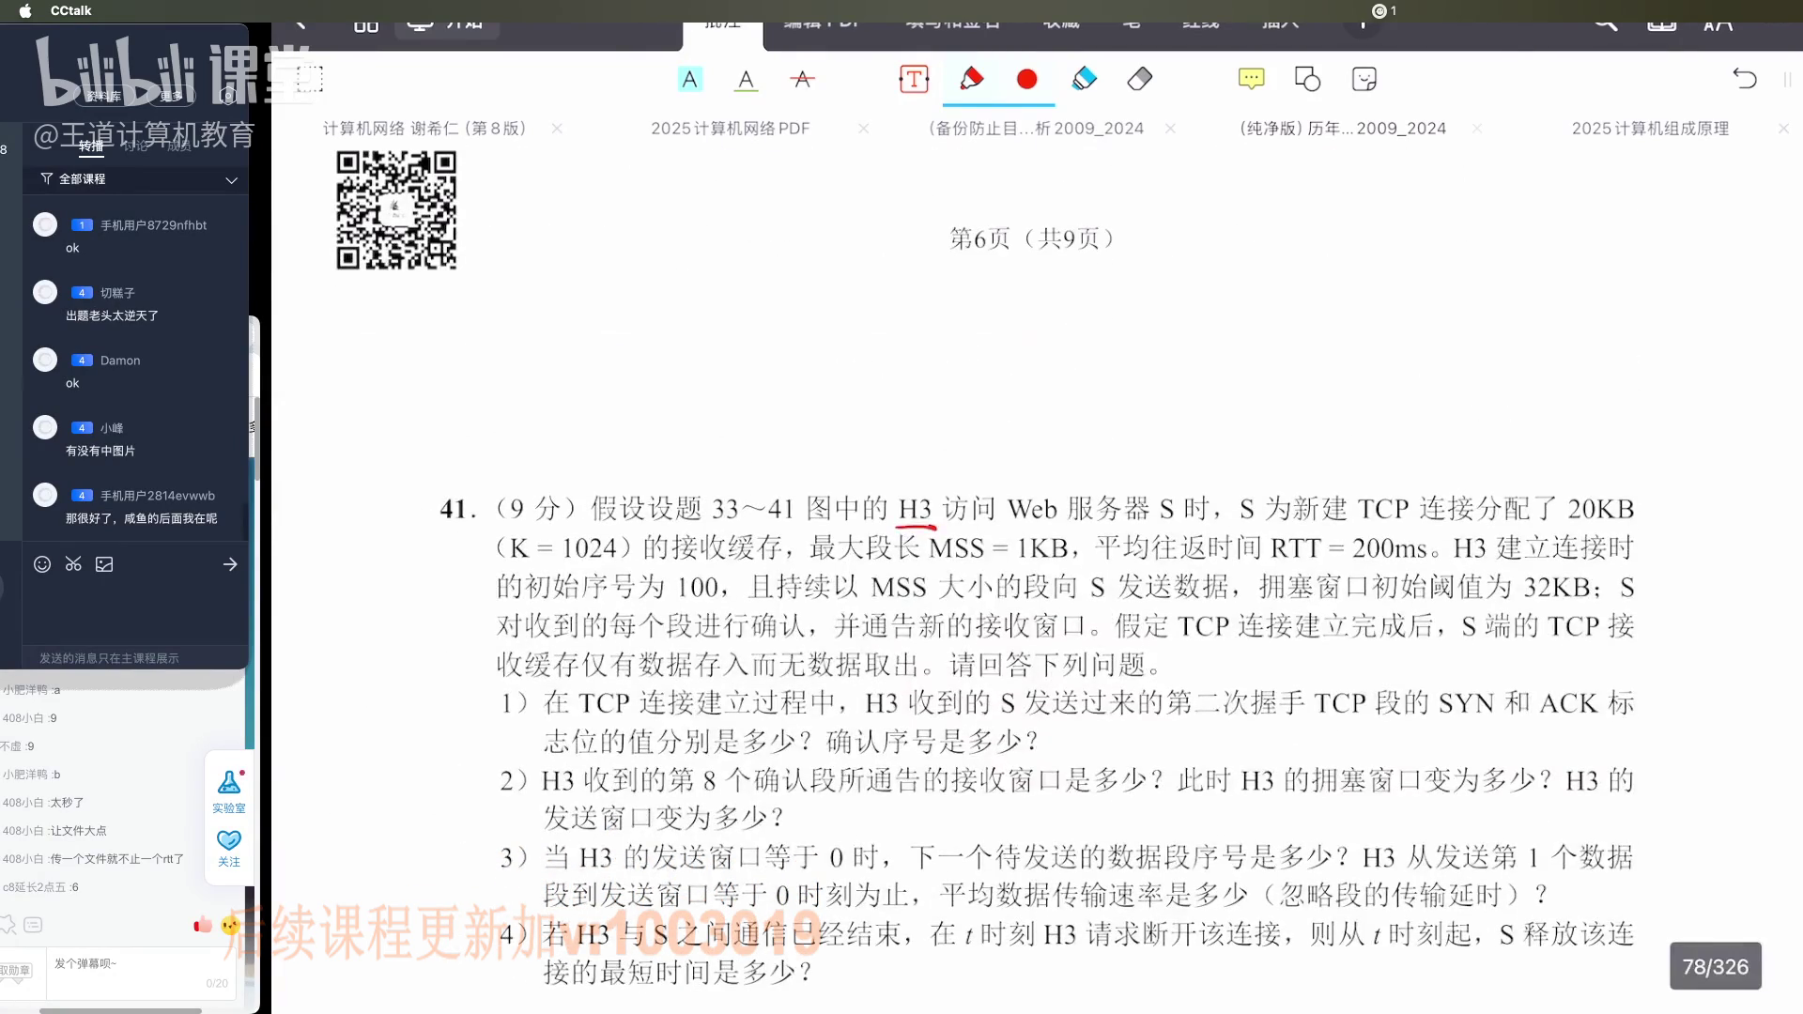The width and height of the screenshot is (1803, 1014).
Task: Pick the blue highlighter pen tool
Action: click(1084, 79)
